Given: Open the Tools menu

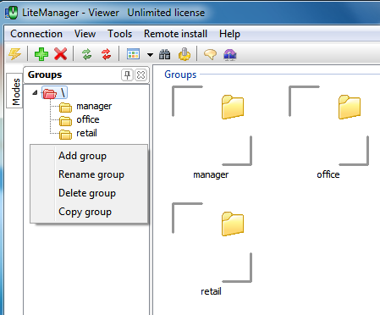Looking at the screenshot, I should click(x=120, y=34).
